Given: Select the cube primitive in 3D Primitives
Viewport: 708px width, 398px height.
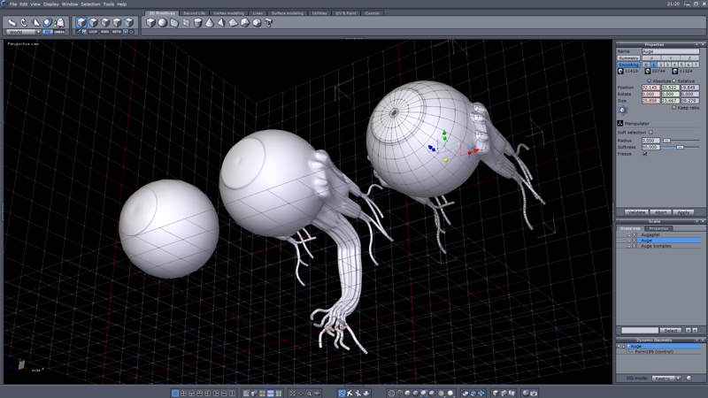Looking at the screenshot, I should click(150, 23).
